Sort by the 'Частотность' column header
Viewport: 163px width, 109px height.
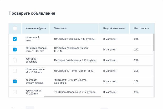141,28
